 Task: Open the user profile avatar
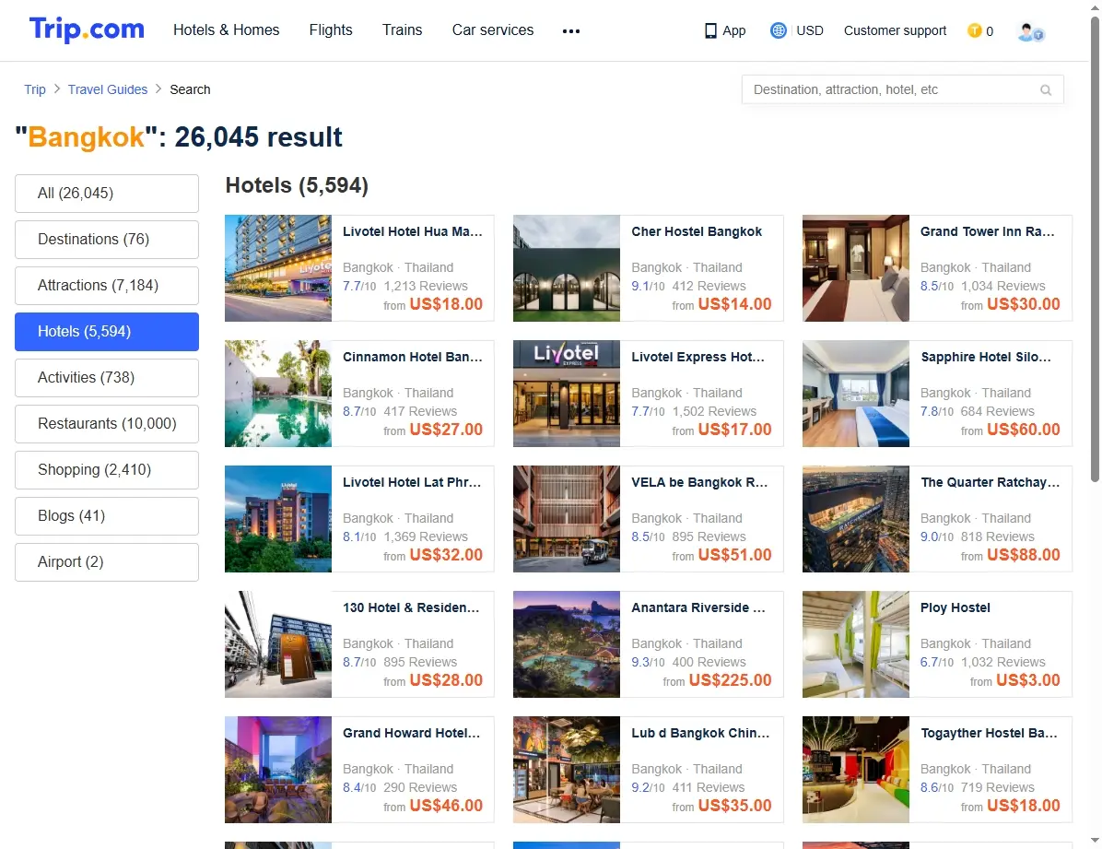tap(1030, 31)
